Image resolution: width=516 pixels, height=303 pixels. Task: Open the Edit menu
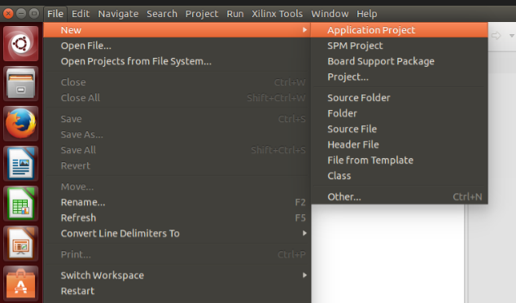(x=81, y=14)
